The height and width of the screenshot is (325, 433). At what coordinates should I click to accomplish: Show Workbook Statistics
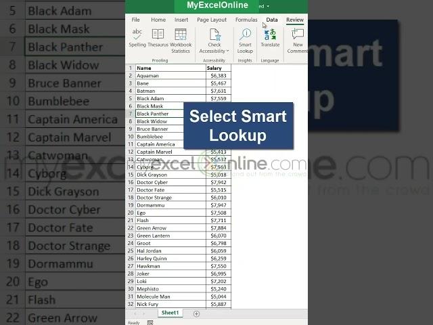(181, 41)
